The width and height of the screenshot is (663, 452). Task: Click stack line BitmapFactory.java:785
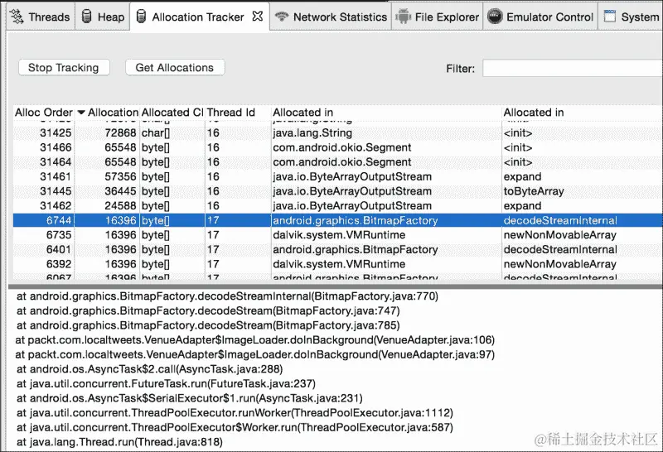[x=208, y=325]
